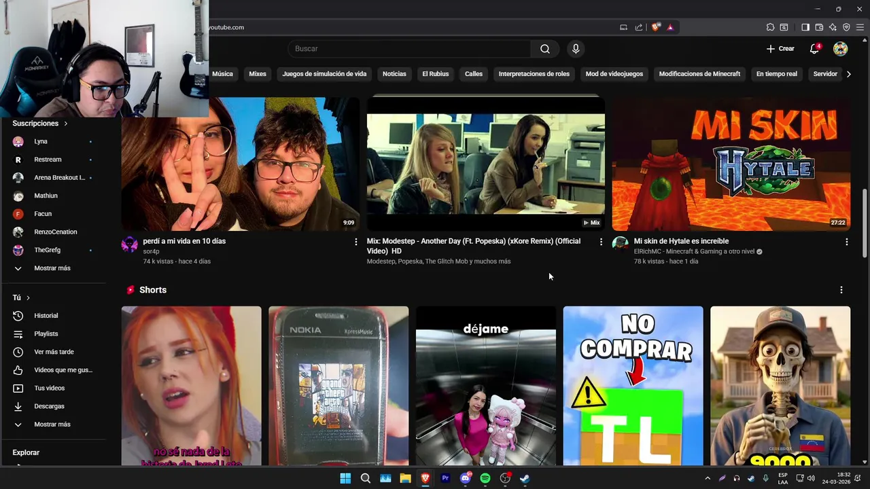Viewport: 870px width, 489px height.
Task: Open the Nokia XpressMusic short
Action: pyautogui.click(x=338, y=386)
